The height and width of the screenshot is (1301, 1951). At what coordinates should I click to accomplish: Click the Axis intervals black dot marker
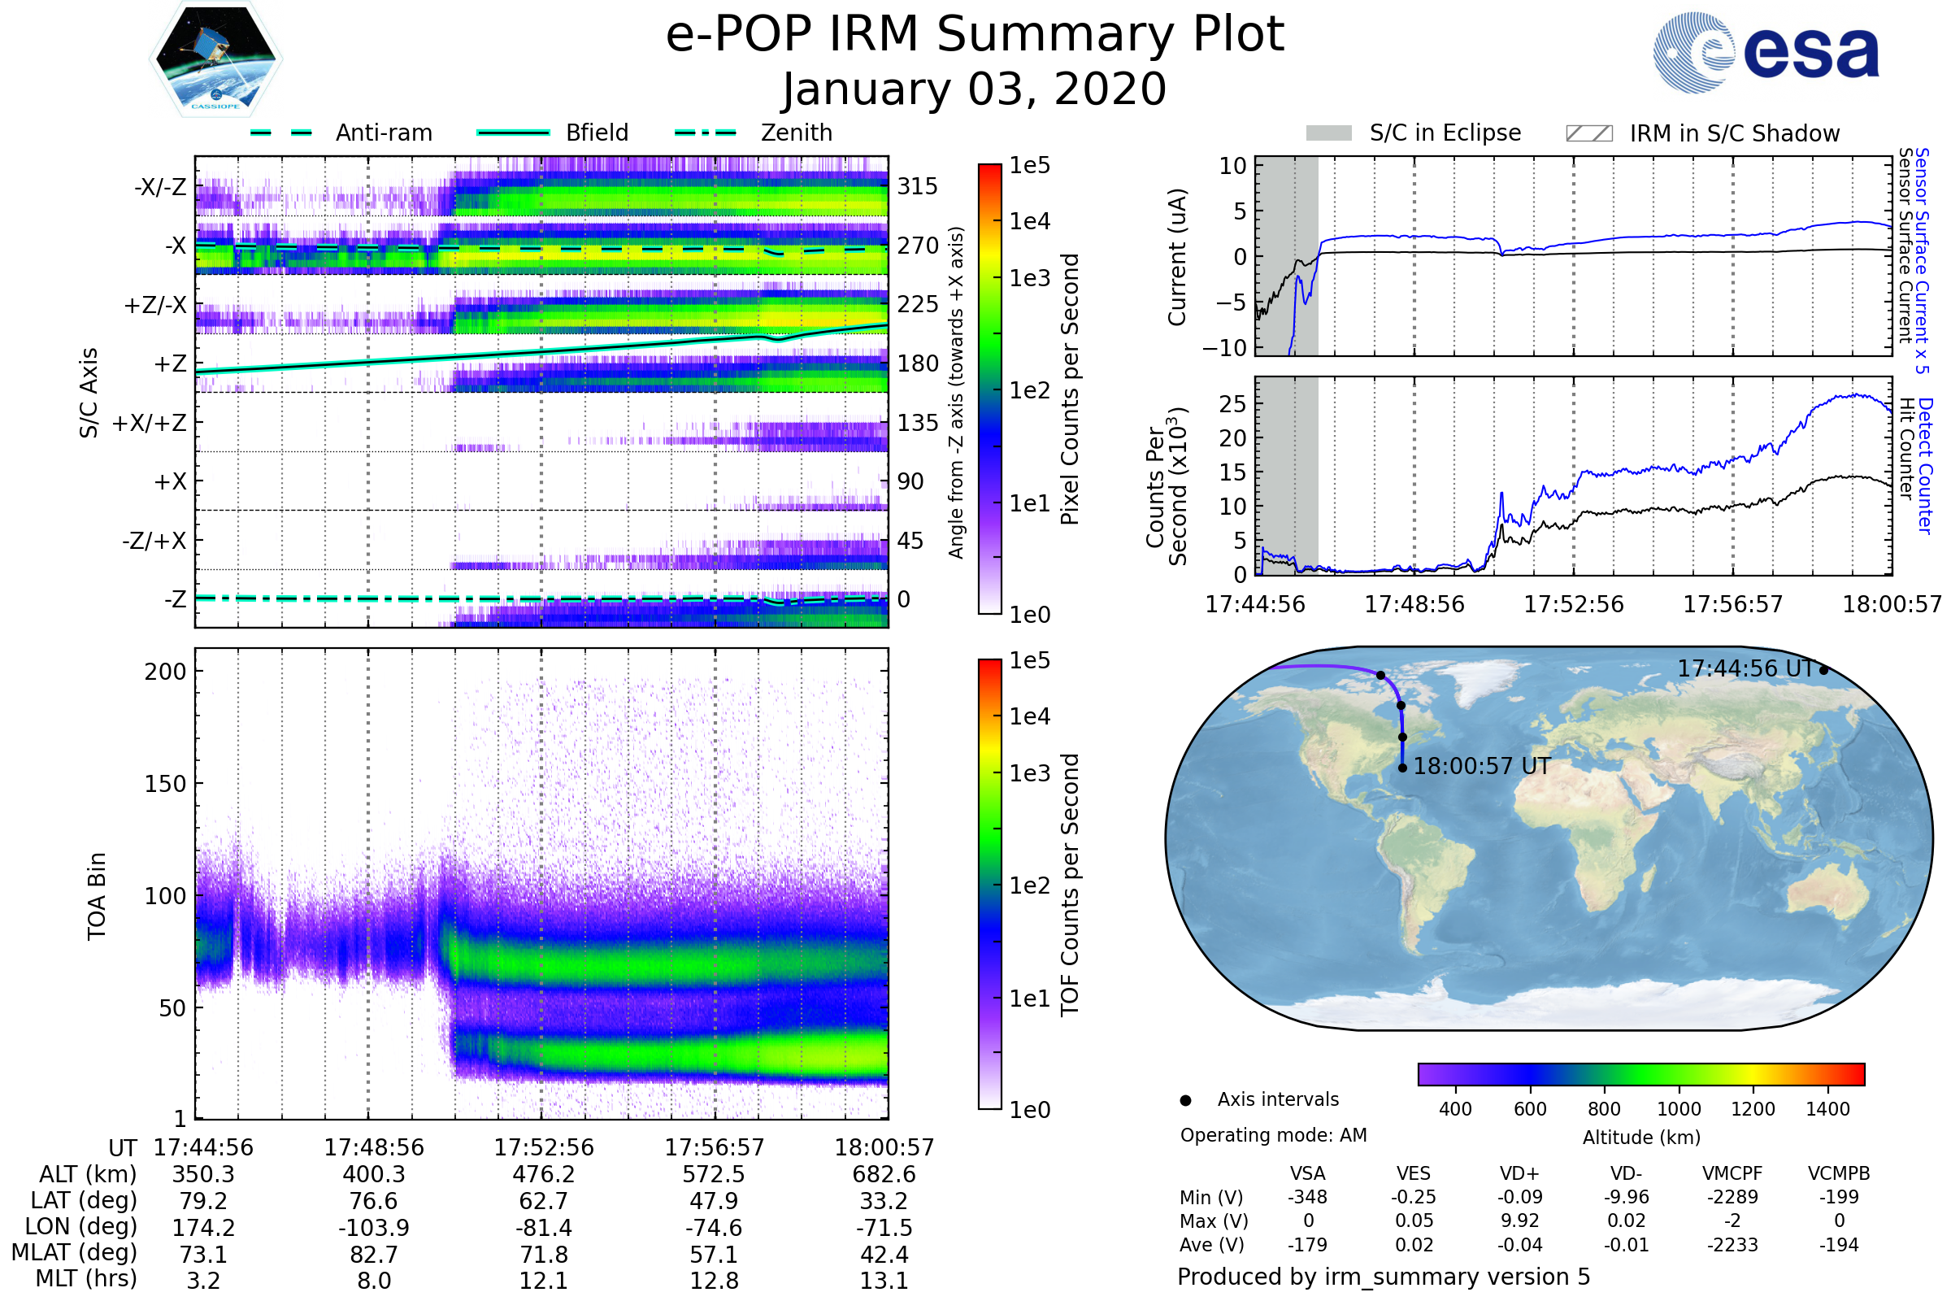point(1185,1100)
